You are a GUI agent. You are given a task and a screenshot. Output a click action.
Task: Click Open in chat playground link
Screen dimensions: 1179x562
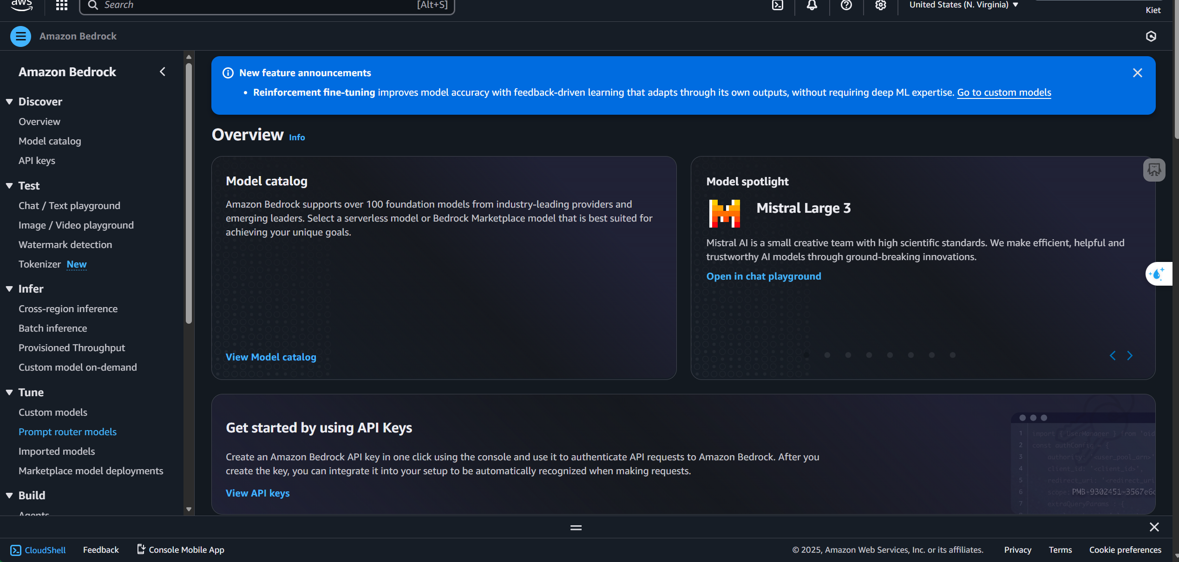tap(763, 276)
